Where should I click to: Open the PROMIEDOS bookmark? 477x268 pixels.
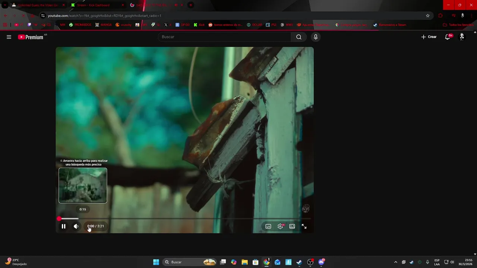coord(80,25)
